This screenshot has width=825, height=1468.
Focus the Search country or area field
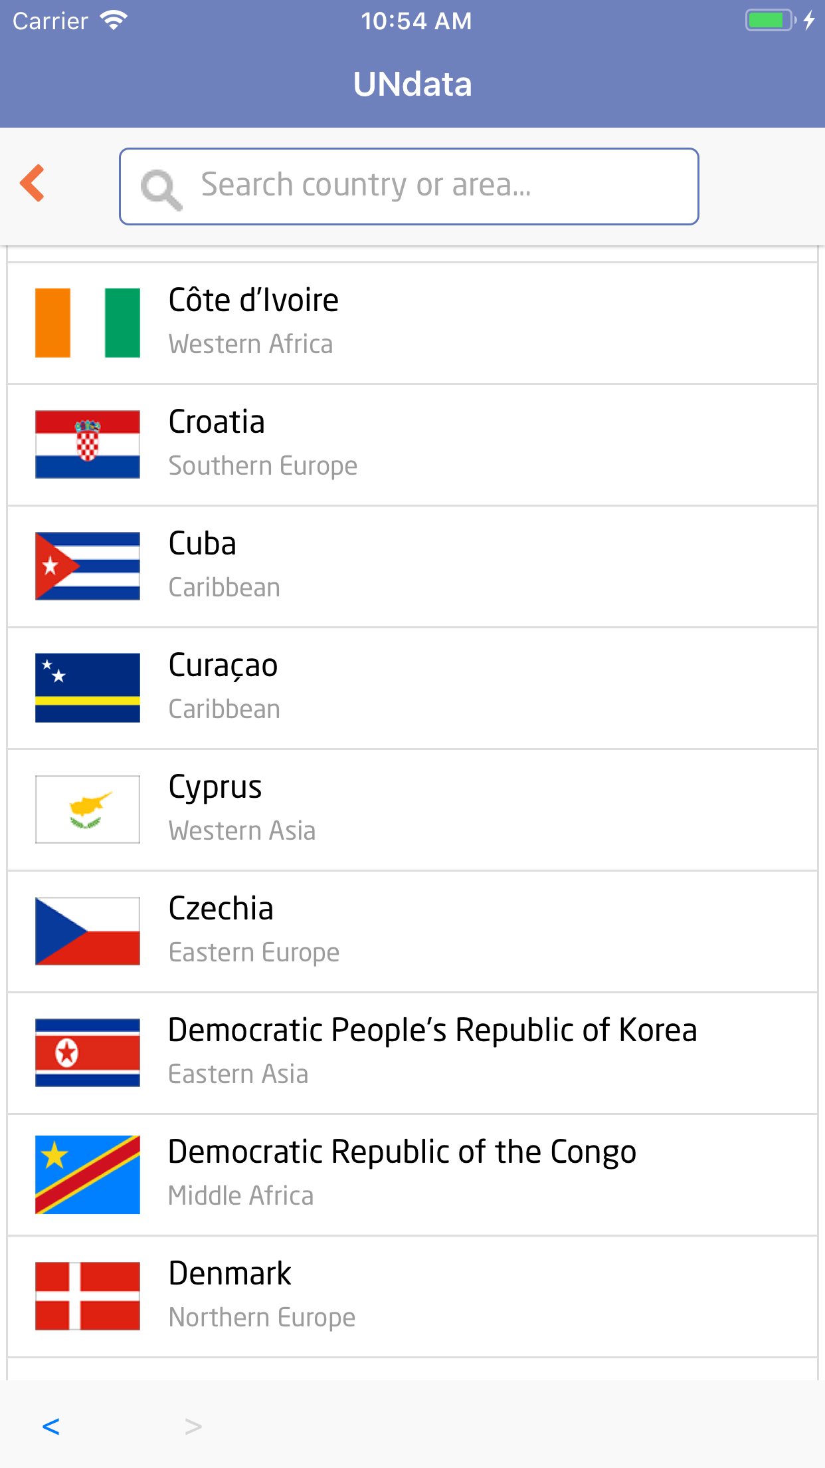pos(425,186)
